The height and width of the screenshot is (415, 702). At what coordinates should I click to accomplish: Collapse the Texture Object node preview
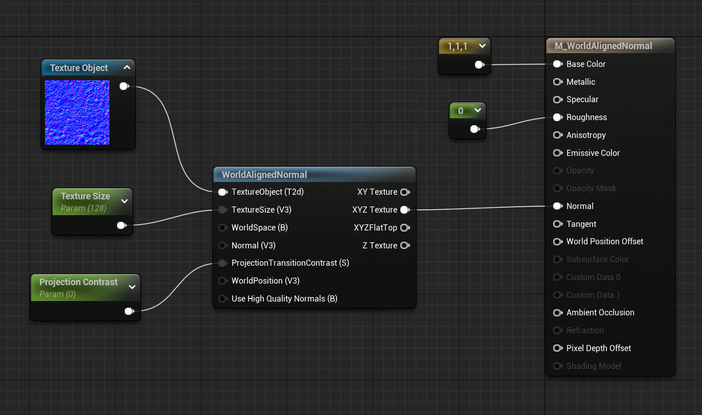pos(127,67)
